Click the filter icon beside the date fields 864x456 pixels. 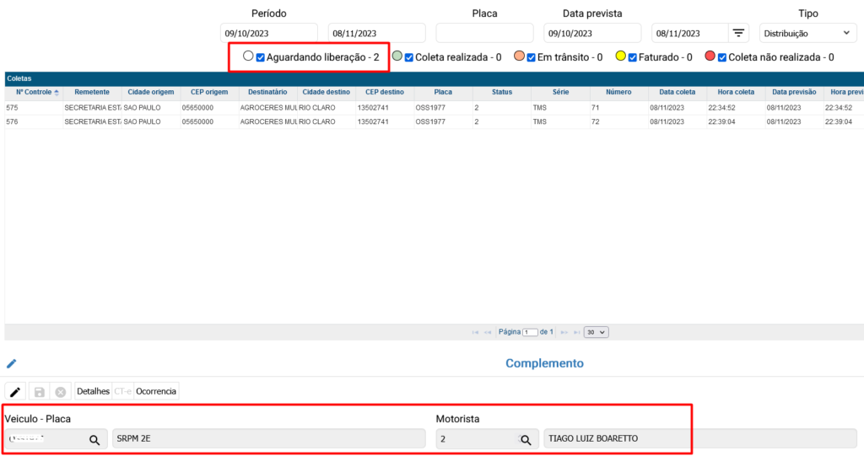738,33
